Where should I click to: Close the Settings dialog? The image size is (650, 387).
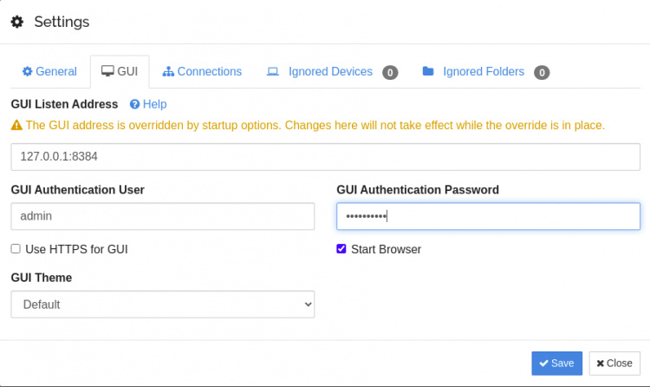(614, 363)
